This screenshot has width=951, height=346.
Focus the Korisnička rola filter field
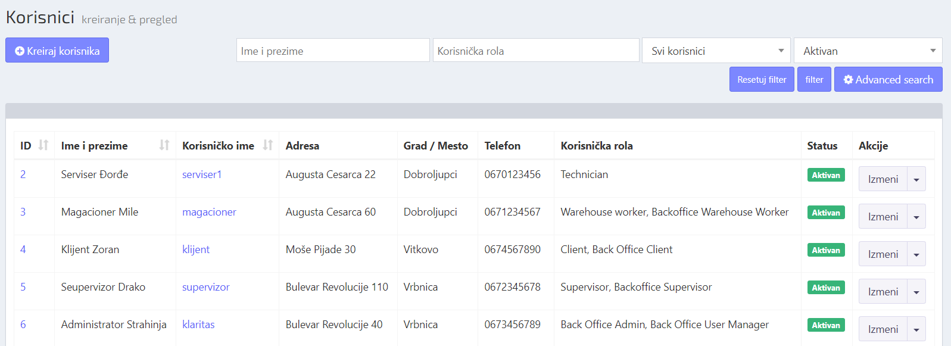pos(535,51)
